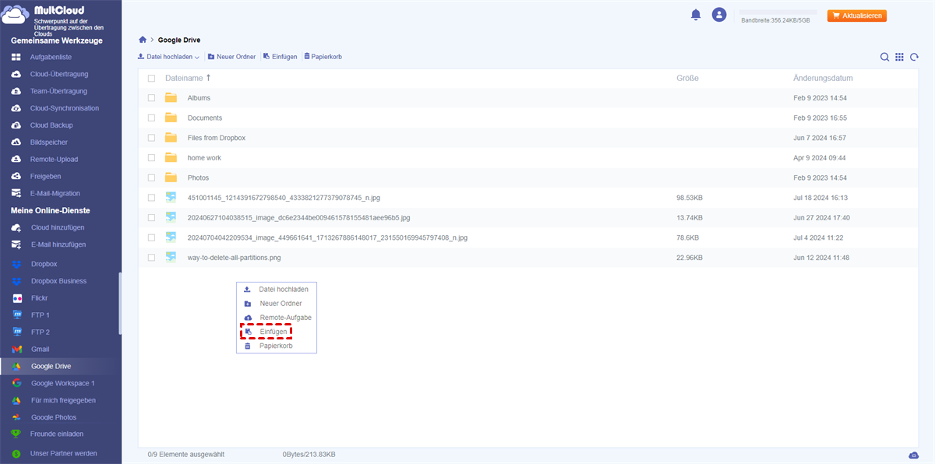Image resolution: width=935 pixels, height=464 pixels.
Task: Check the 20240627104038515 image checkbox
Action: pos(151,218)
